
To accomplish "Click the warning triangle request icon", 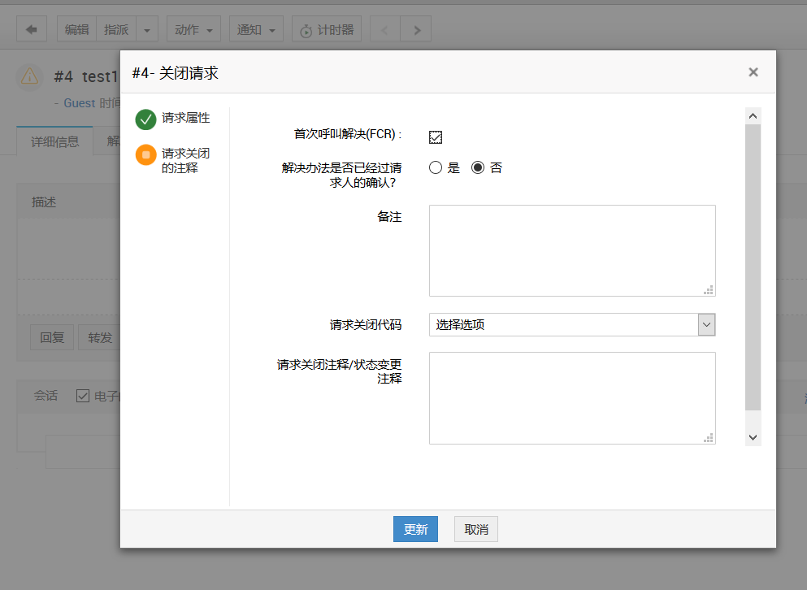I will (x=30, y=76).
